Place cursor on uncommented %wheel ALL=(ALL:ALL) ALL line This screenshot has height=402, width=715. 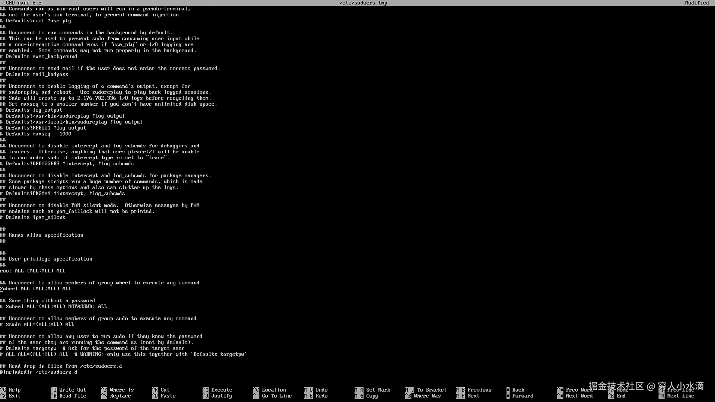(x=36, y=288)
